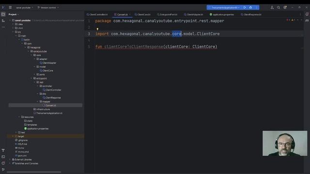
Task: Switch to the application.properties tab
Action: [x=222, y=14]
